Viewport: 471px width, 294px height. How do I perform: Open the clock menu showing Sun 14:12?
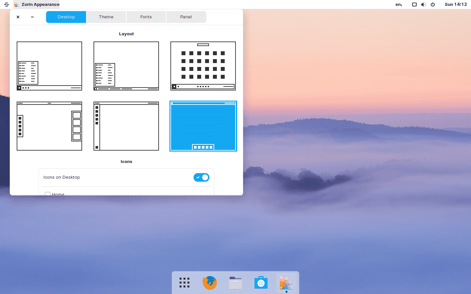(456, 5)
